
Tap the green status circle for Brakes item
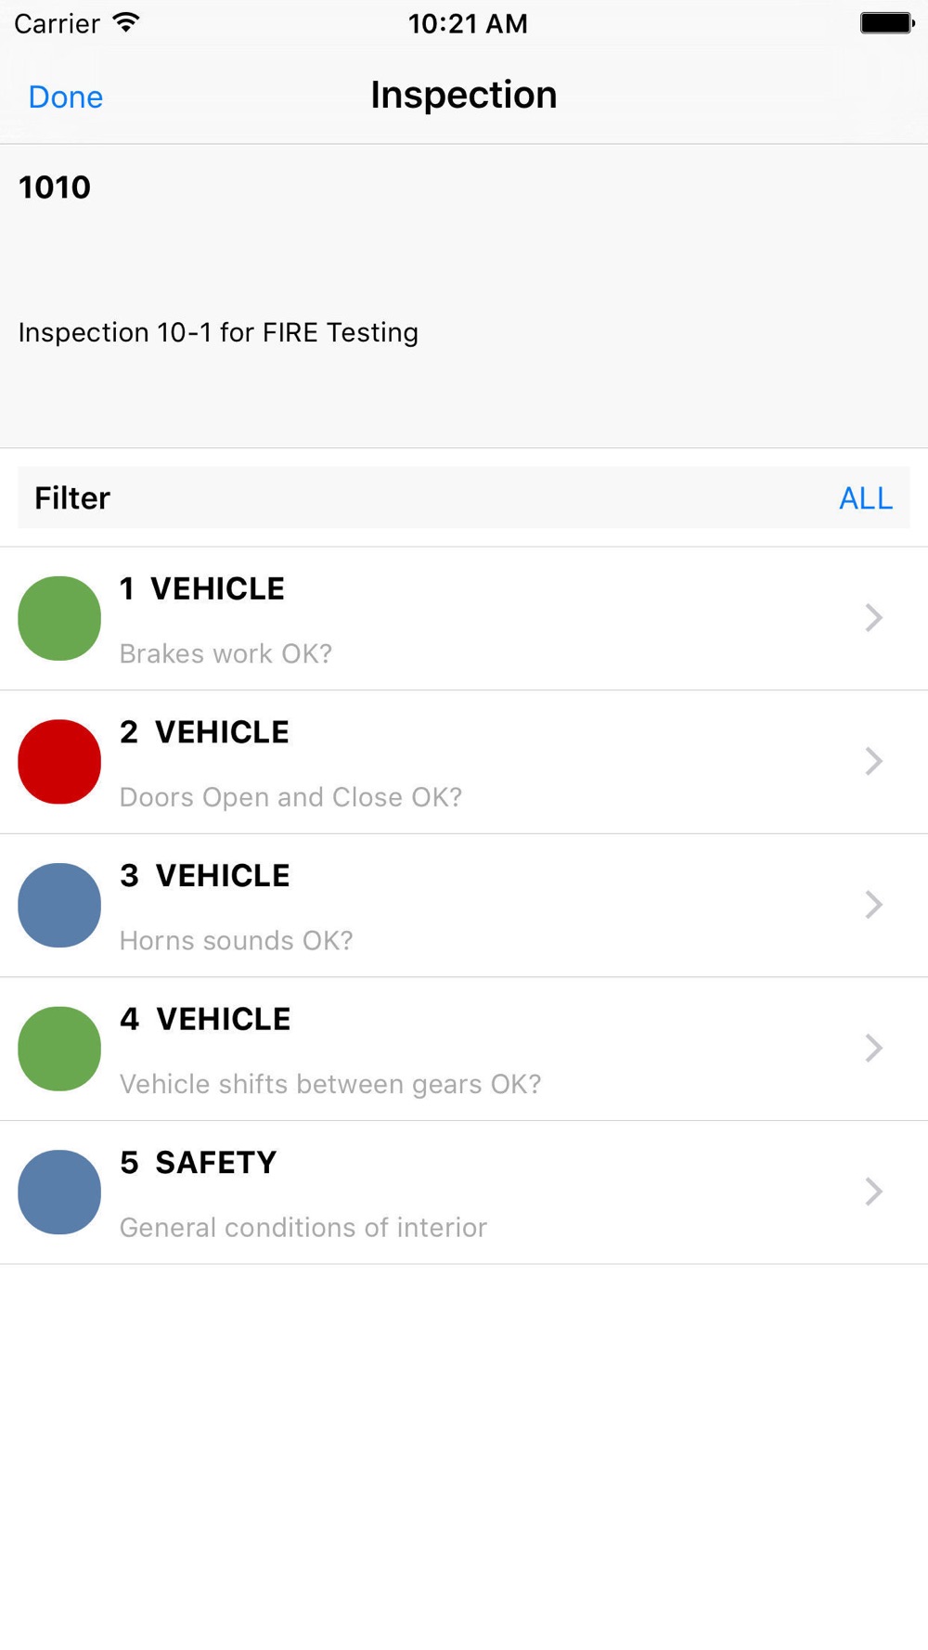59,618
